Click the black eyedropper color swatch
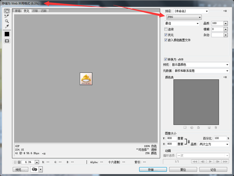Image resolution: width=234 pixels, height=176 pixels. (7, 34)
